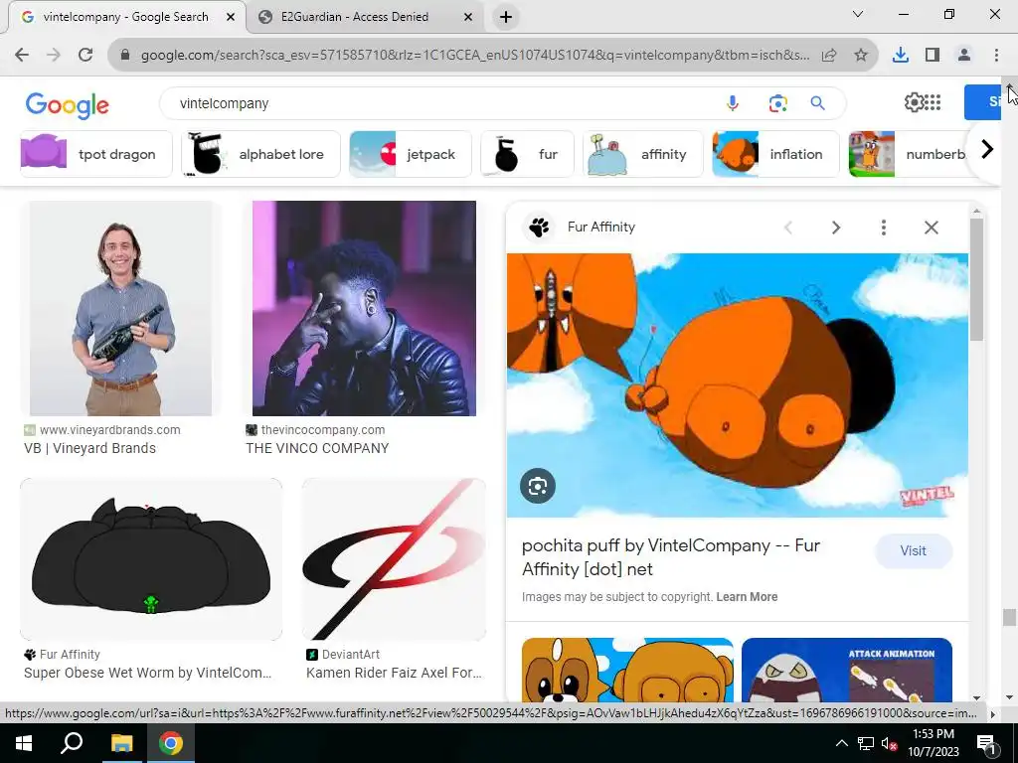
Task: Select the black worm drawing thumbnail
Action: (151, 559)
